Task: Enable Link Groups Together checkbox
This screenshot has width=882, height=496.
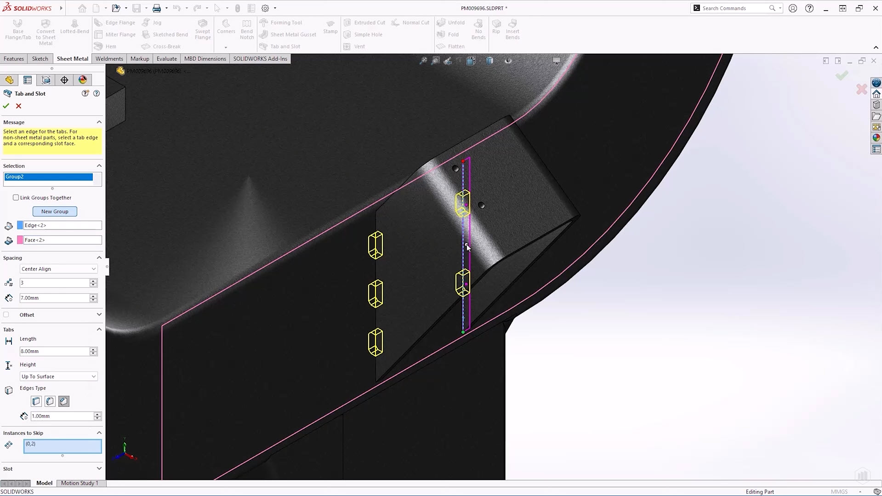Action: 16,198
